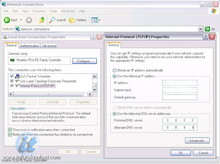Click the Preferred DNS server field
The image size is (220, 164).
click(180, 121)
